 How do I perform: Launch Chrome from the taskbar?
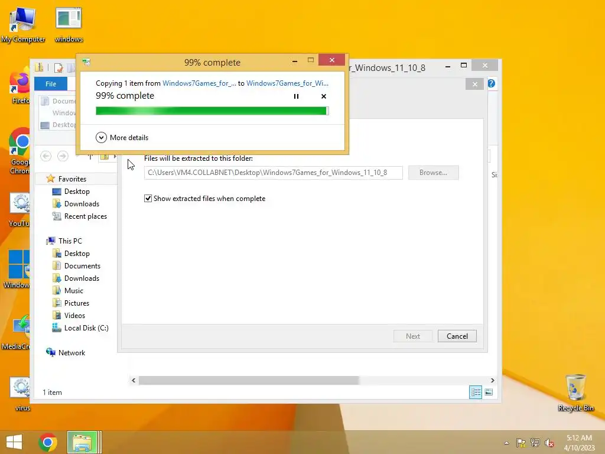(x=48, y=442)
